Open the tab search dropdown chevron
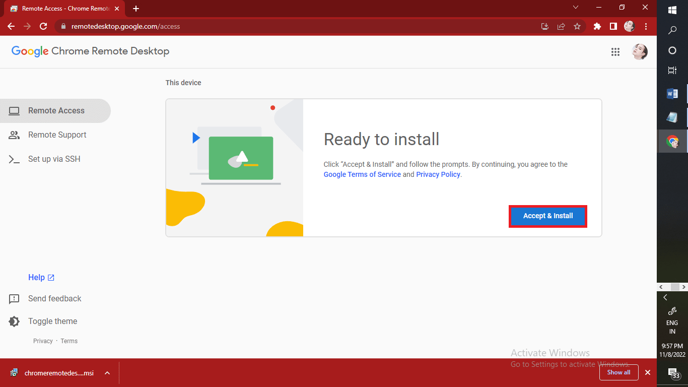 tap(575, 8)
